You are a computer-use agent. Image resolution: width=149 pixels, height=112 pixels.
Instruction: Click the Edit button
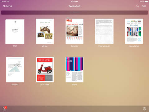pyautogui.click(x=144, y=6)
